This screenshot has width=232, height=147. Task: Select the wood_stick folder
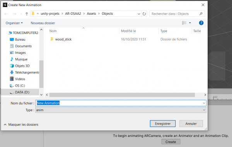(x=63, y=39)
